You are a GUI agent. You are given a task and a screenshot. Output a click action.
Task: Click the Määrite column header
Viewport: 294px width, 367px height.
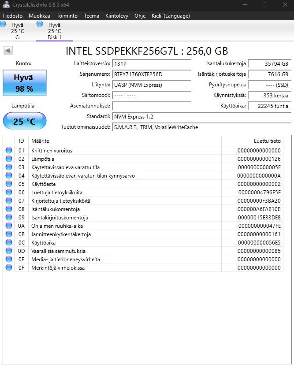[x=125, y=141]
